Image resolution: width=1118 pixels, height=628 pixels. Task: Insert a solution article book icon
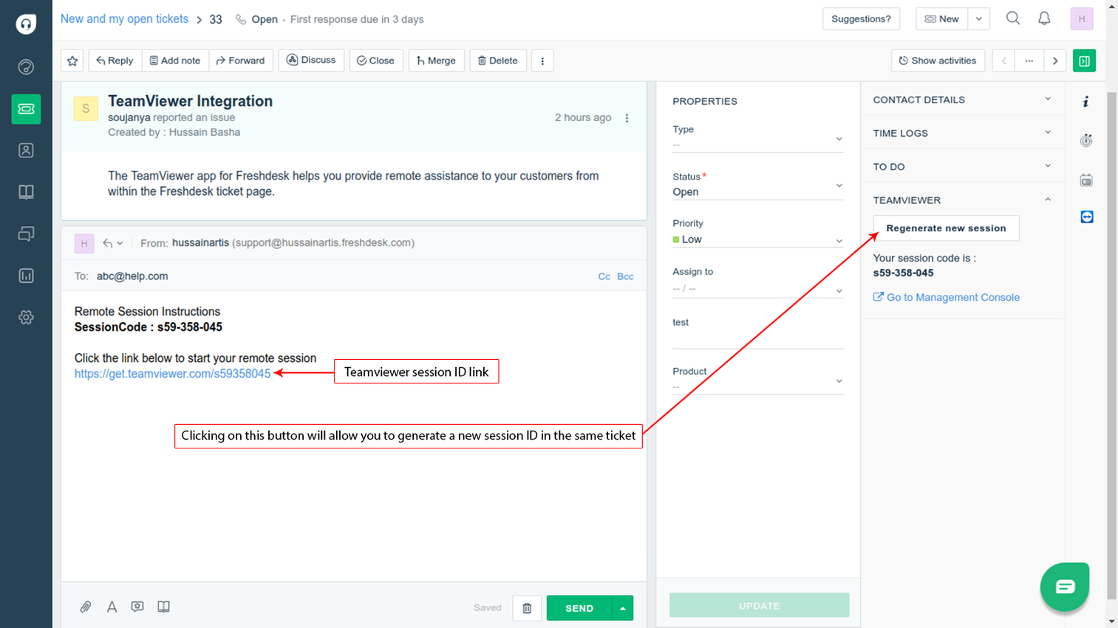coord(163,607)
